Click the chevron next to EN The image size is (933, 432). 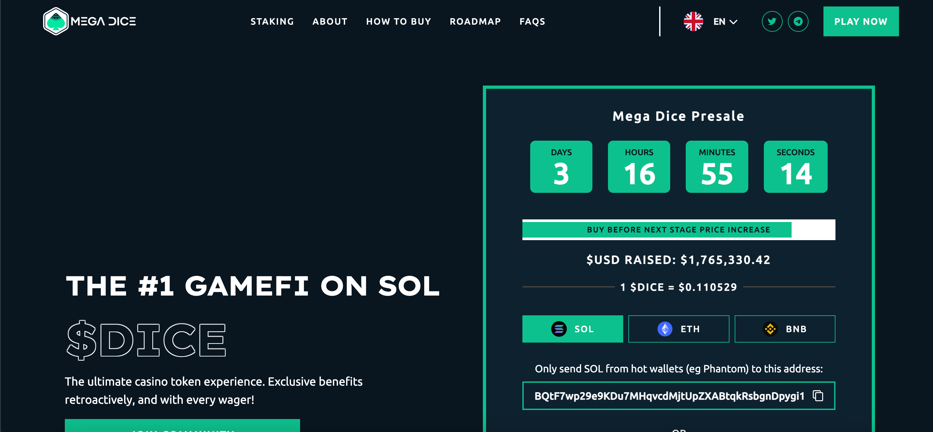(733, 22)
